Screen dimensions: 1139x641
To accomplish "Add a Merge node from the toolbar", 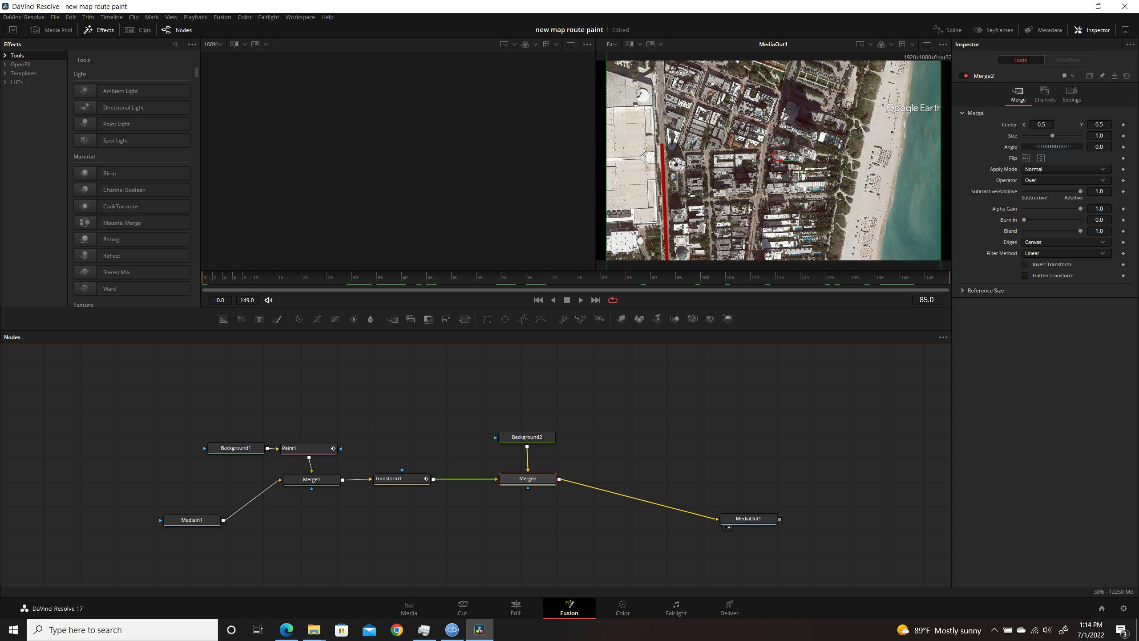I will click(x=393, y=319).
